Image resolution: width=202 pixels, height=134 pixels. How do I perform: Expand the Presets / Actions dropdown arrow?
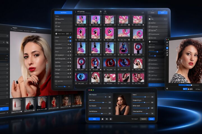click(70, 34)
